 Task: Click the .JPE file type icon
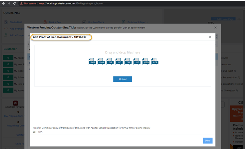coord(137,62)
